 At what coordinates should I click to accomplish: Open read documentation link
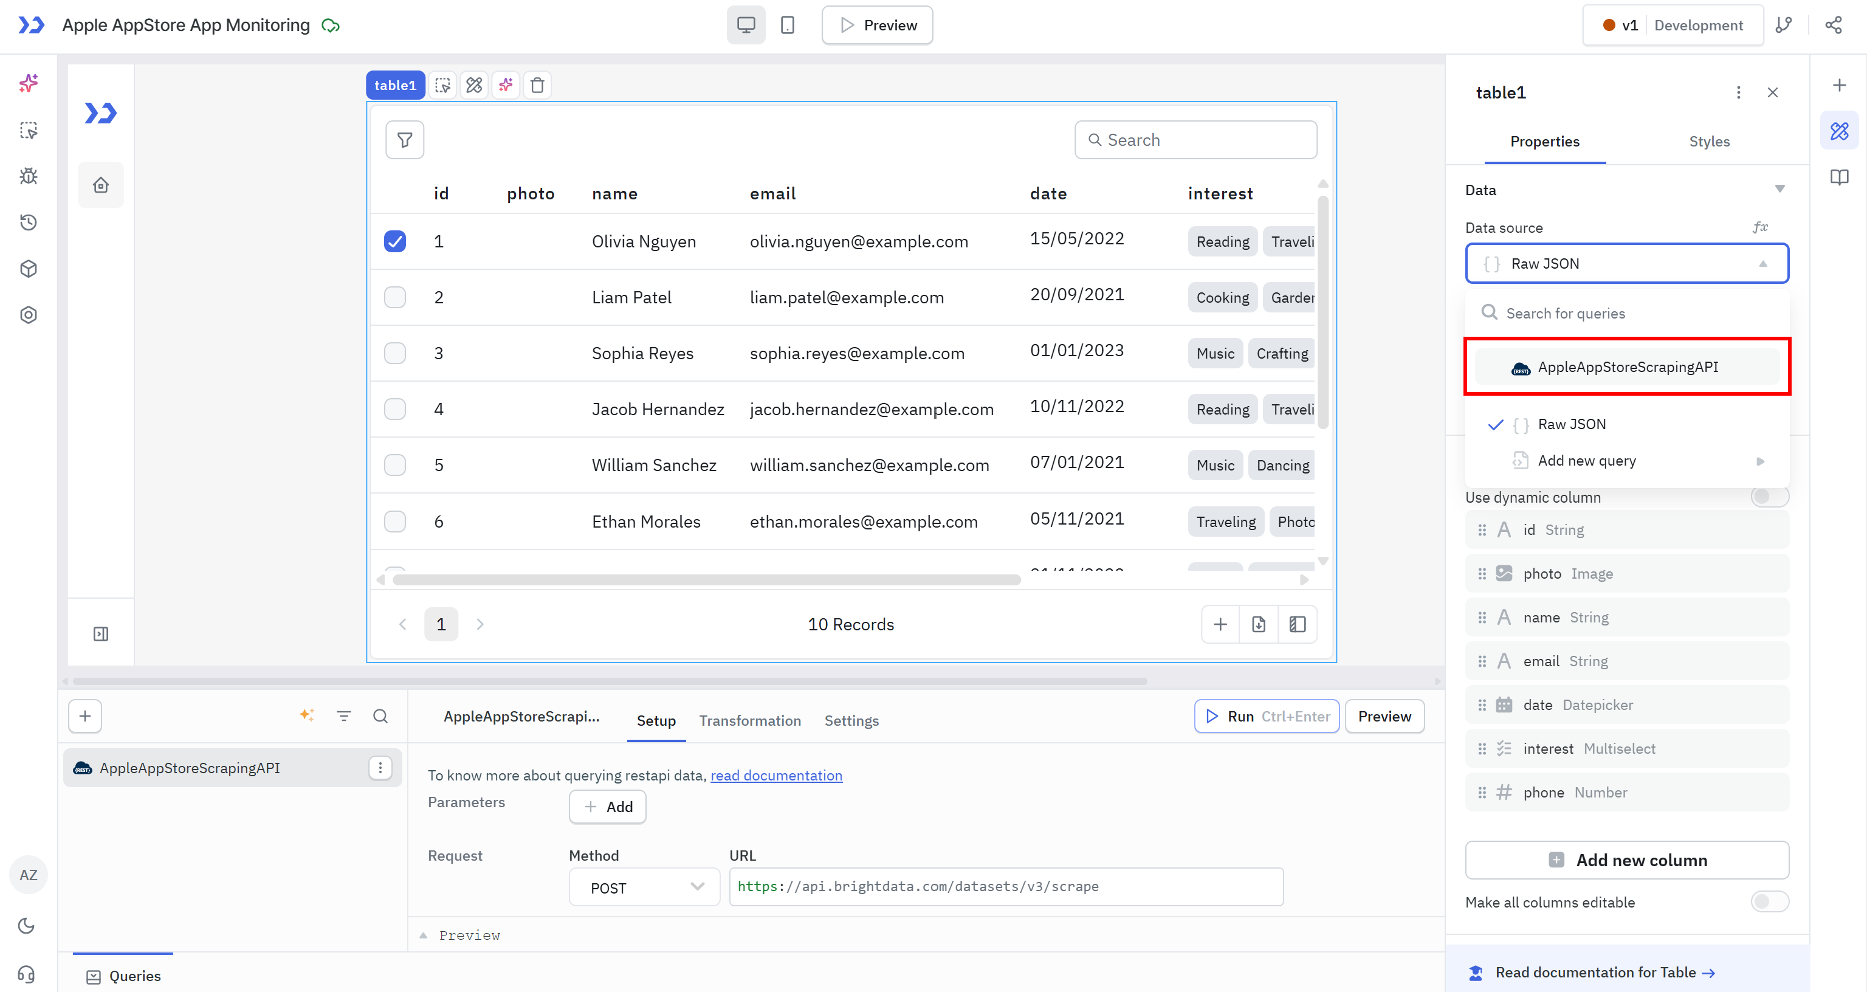pos(776,775)
